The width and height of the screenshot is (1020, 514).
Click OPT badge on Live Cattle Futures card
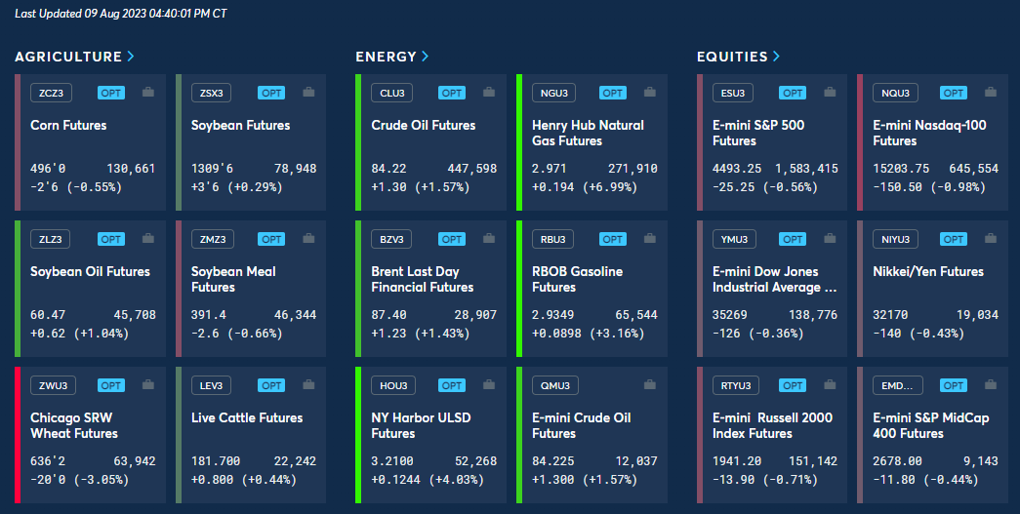tap(271, 385)
